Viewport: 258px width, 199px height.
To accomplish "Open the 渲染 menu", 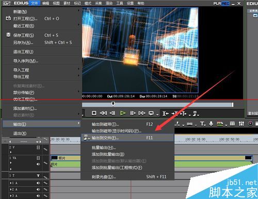I will (x=109, y=3).
